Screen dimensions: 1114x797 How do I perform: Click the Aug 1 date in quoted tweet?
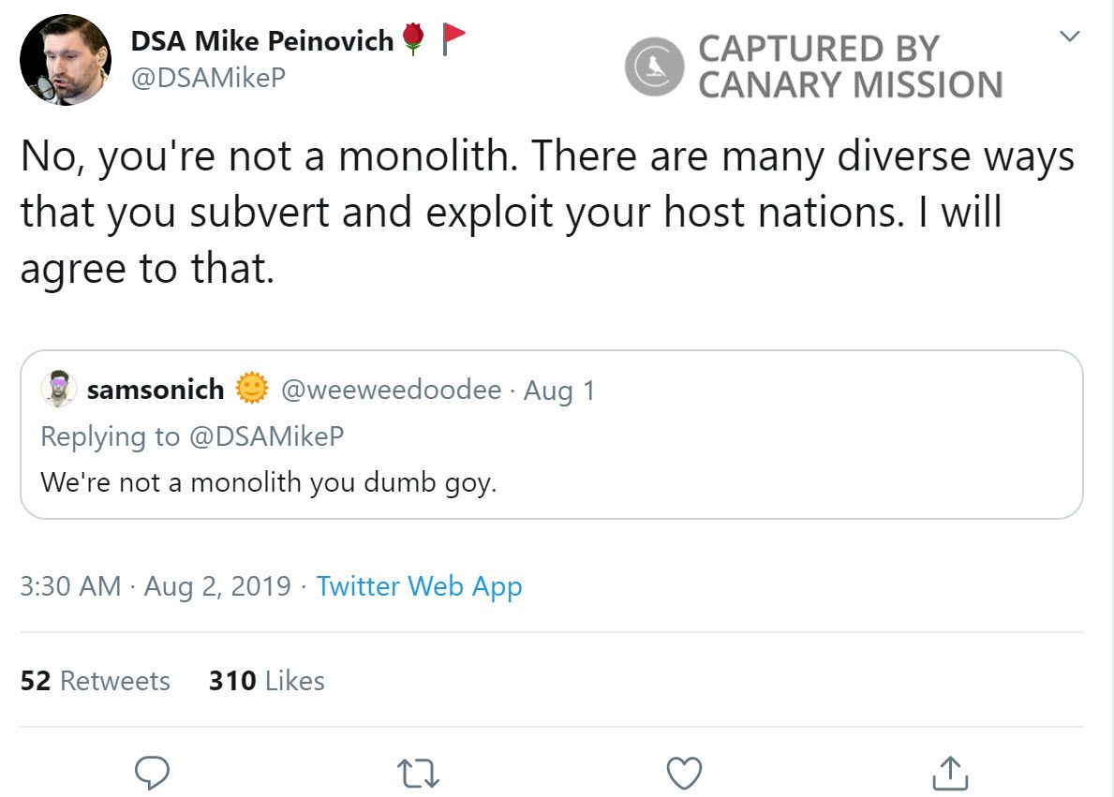click(x=559, y=391)
